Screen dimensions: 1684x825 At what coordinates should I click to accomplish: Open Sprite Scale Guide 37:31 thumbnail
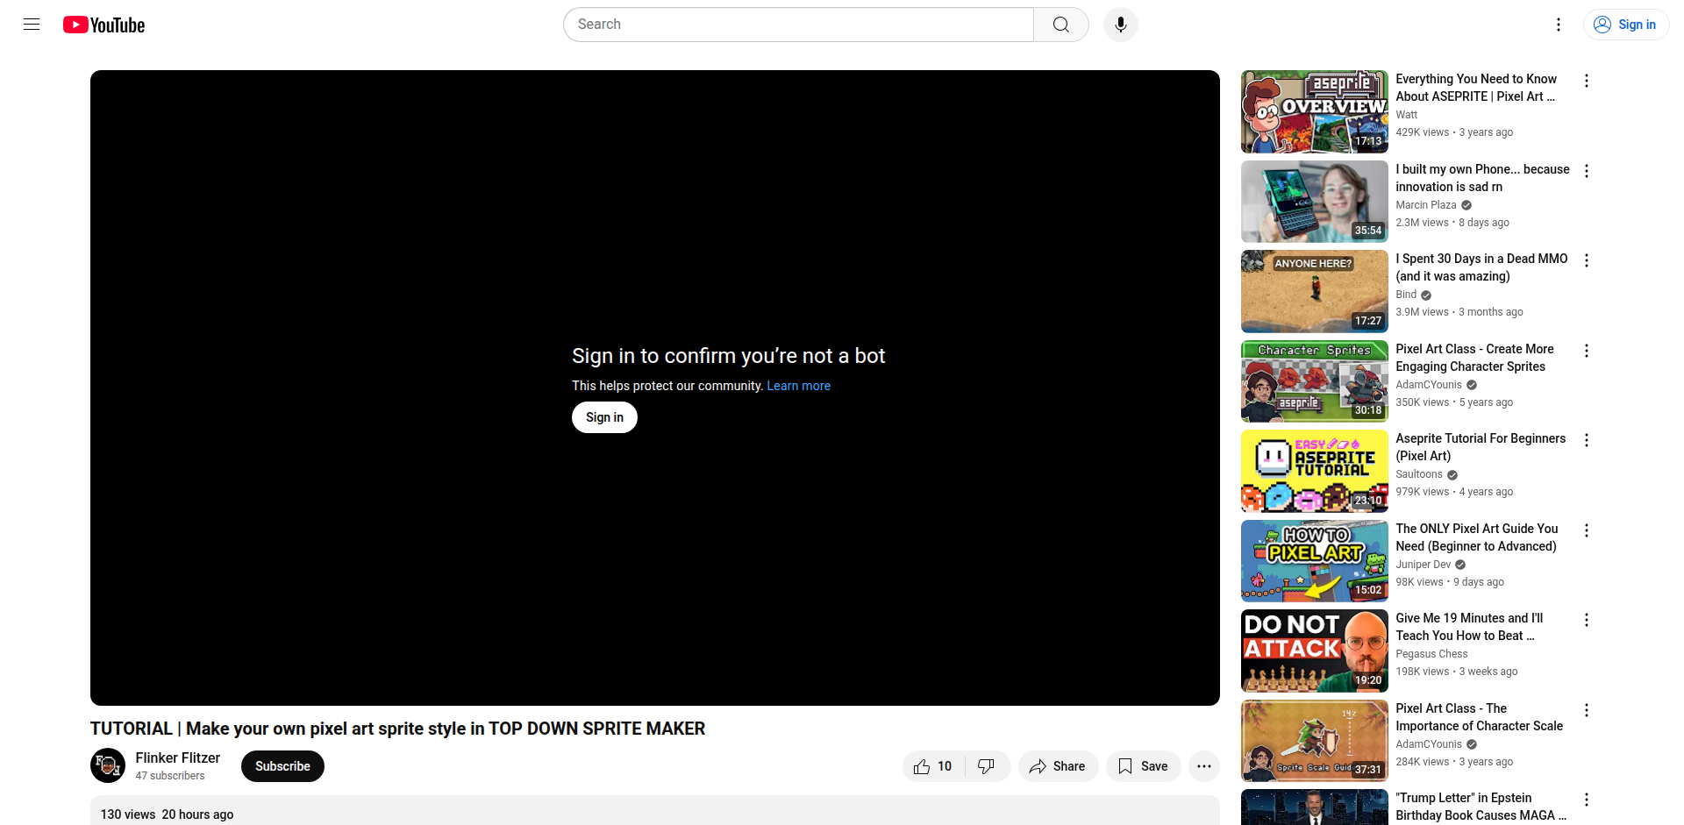click(x=1314, y=741)
